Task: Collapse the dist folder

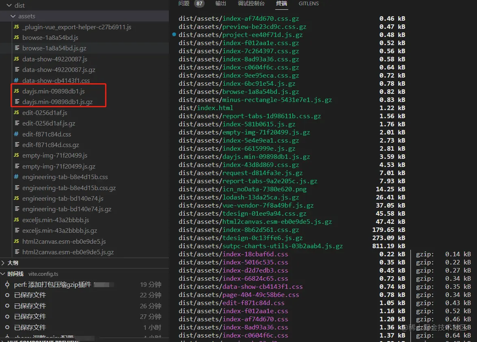Action: [9, 5]
